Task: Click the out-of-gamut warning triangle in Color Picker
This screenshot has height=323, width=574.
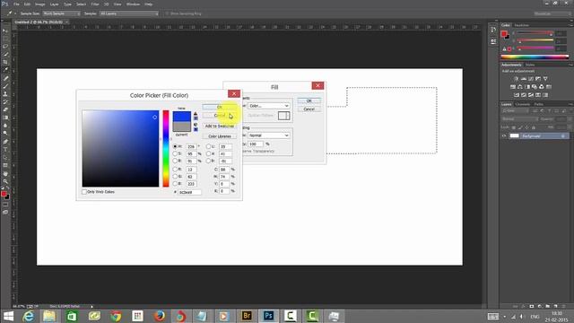Action: (x=196, y=113)
